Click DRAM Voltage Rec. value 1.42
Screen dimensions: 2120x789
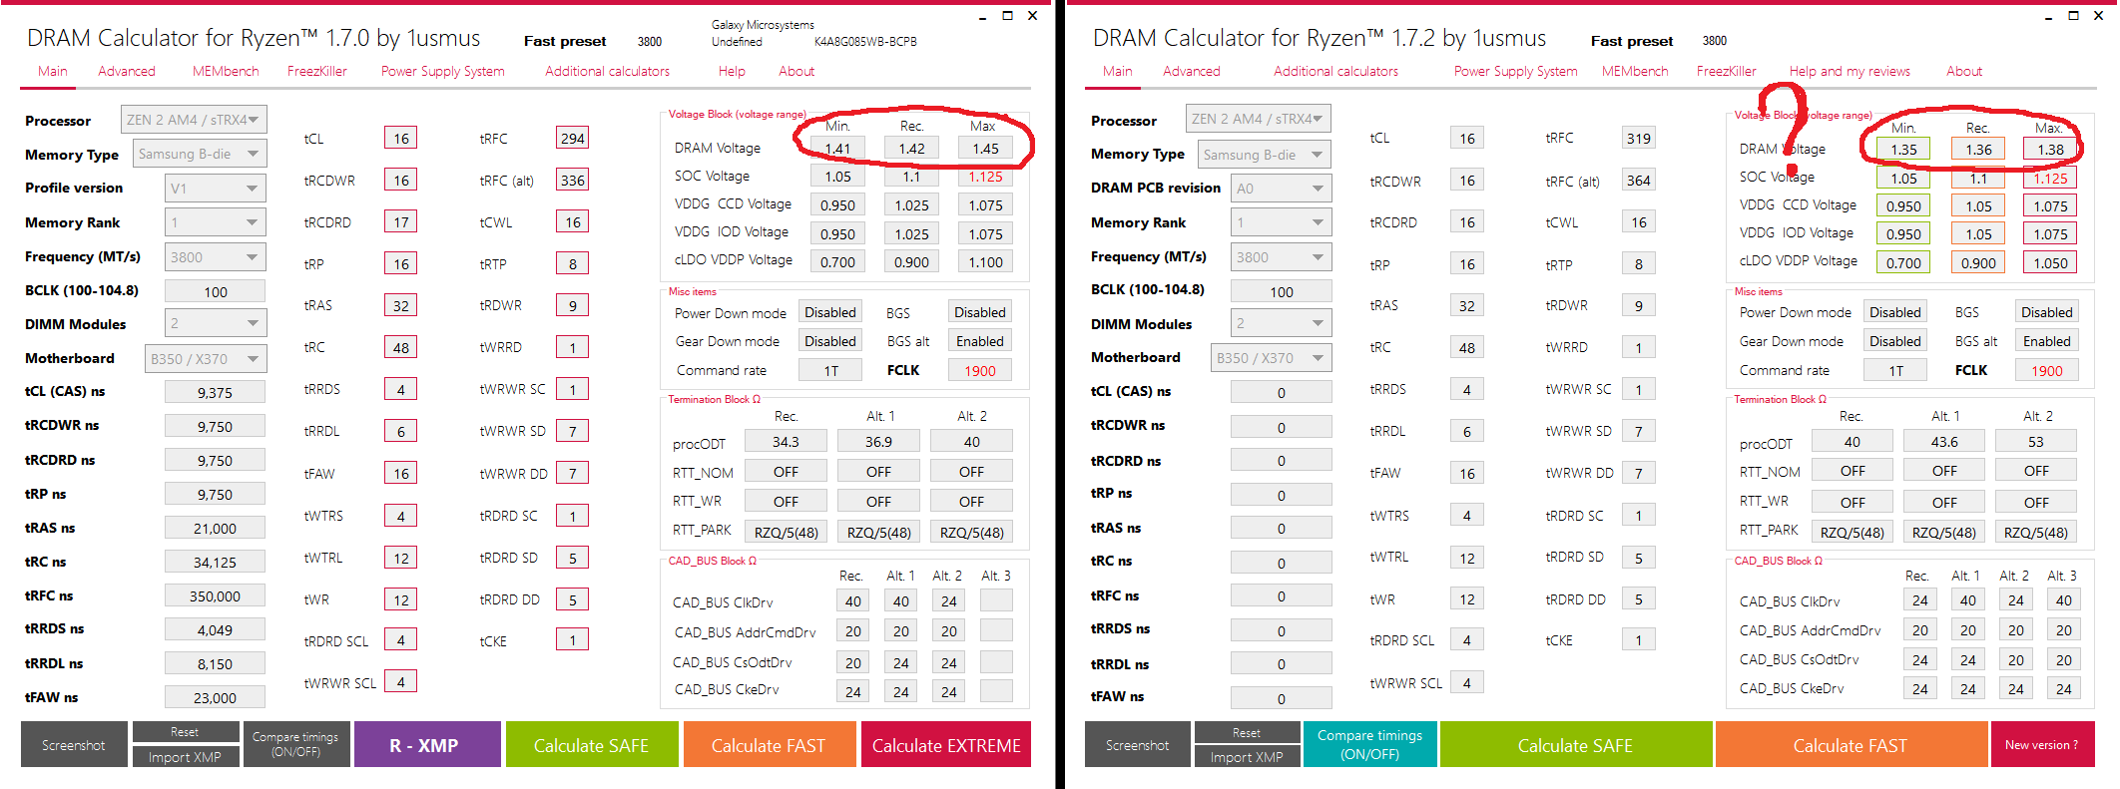[912, 148]
